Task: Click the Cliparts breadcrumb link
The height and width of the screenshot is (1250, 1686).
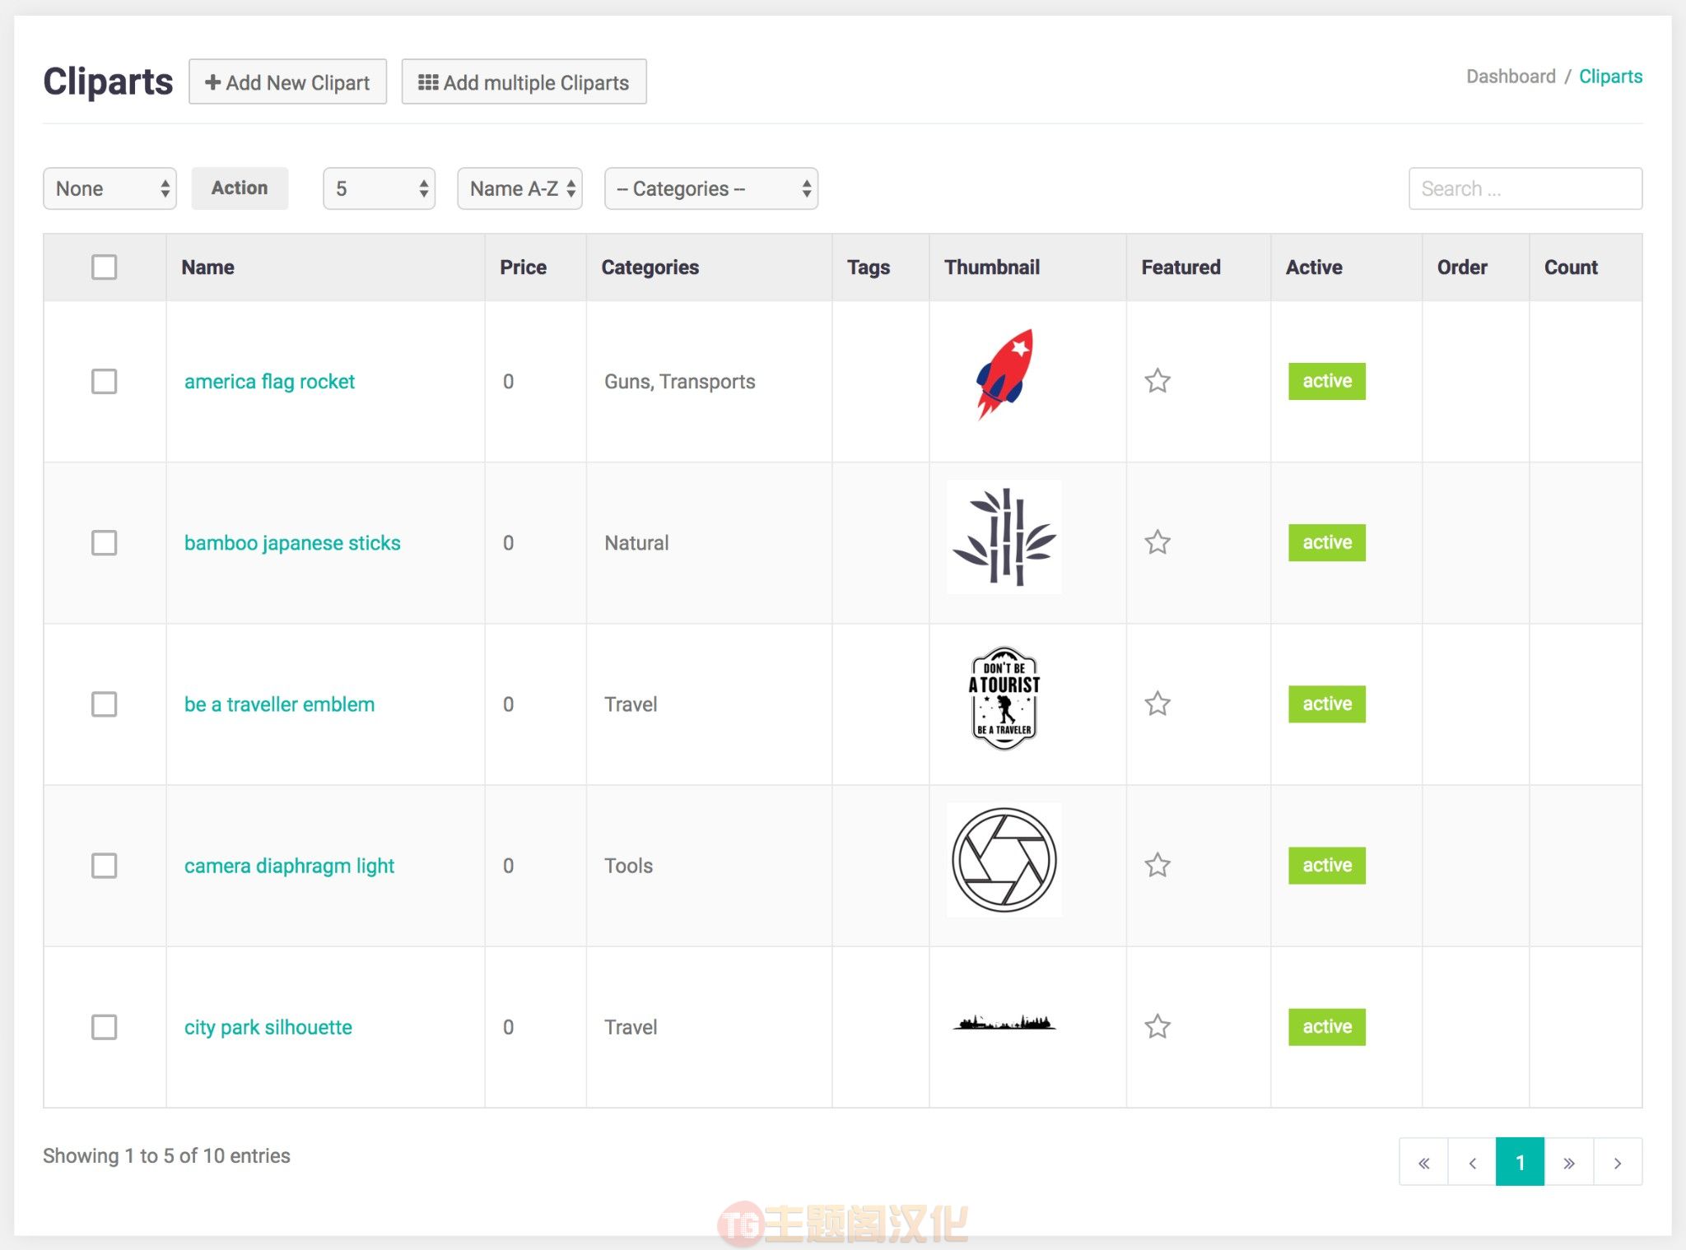Action: click(1610, 77)
